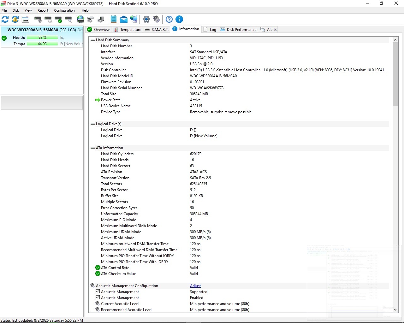Click the Total Size value 305242 MB
Viewport: 404px width, 323px height.
point(199,94)
